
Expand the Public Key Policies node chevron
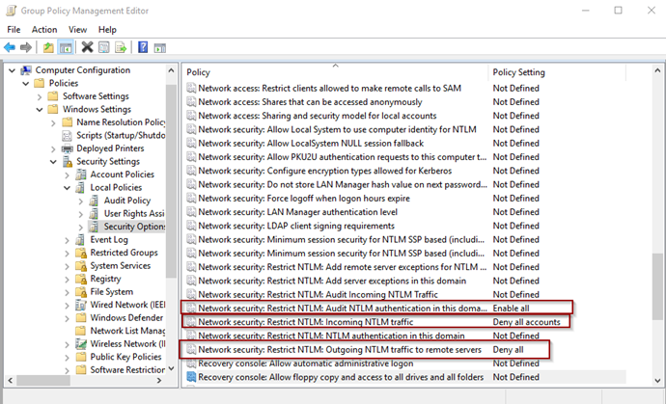pyautogui.click(x=67, y=358)
